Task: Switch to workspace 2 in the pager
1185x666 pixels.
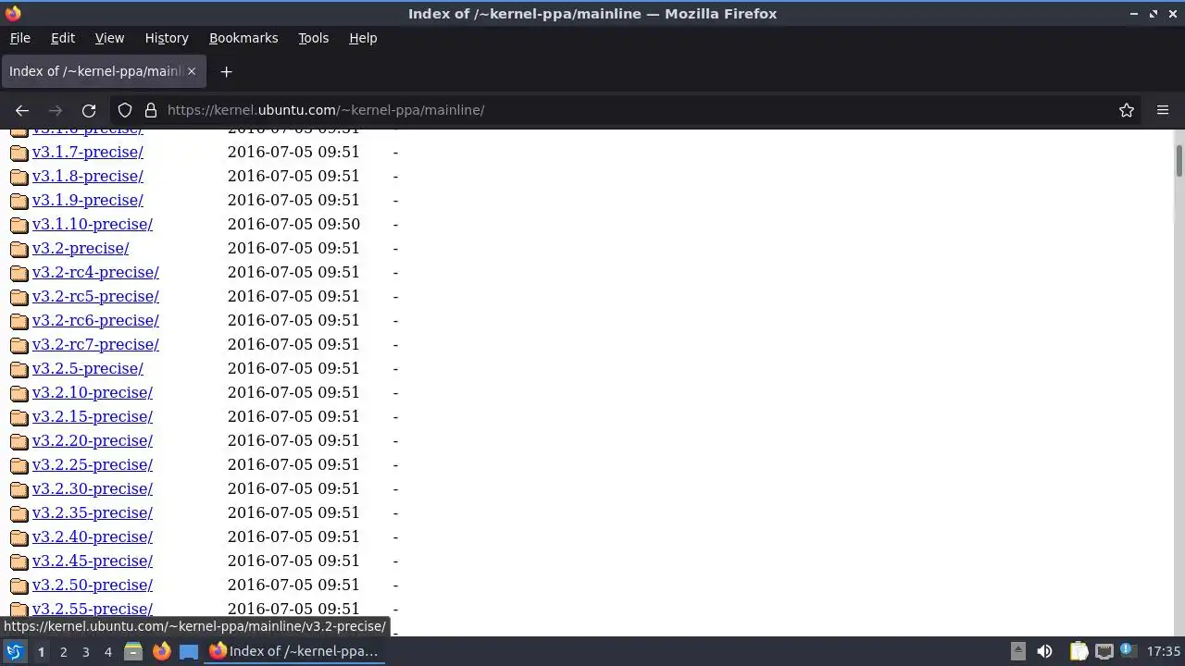Action: [x=63, y=651]
